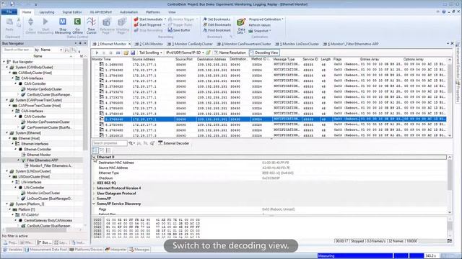Expand the IEEE 802.1Q section
The image size is (462, 259).
(94, 183)
